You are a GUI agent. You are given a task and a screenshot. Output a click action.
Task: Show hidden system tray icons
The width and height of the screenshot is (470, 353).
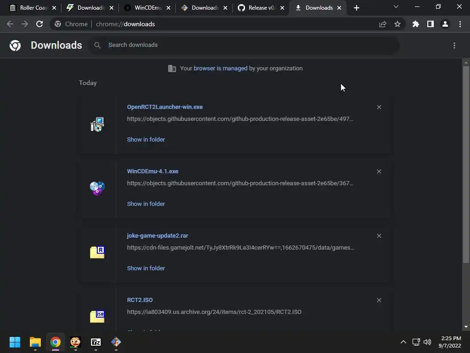pos(403,342)
